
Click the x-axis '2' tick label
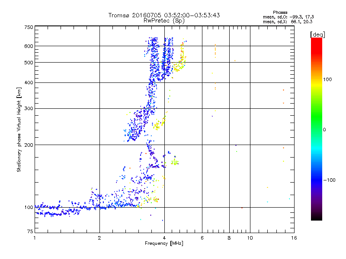coord(99,238)
